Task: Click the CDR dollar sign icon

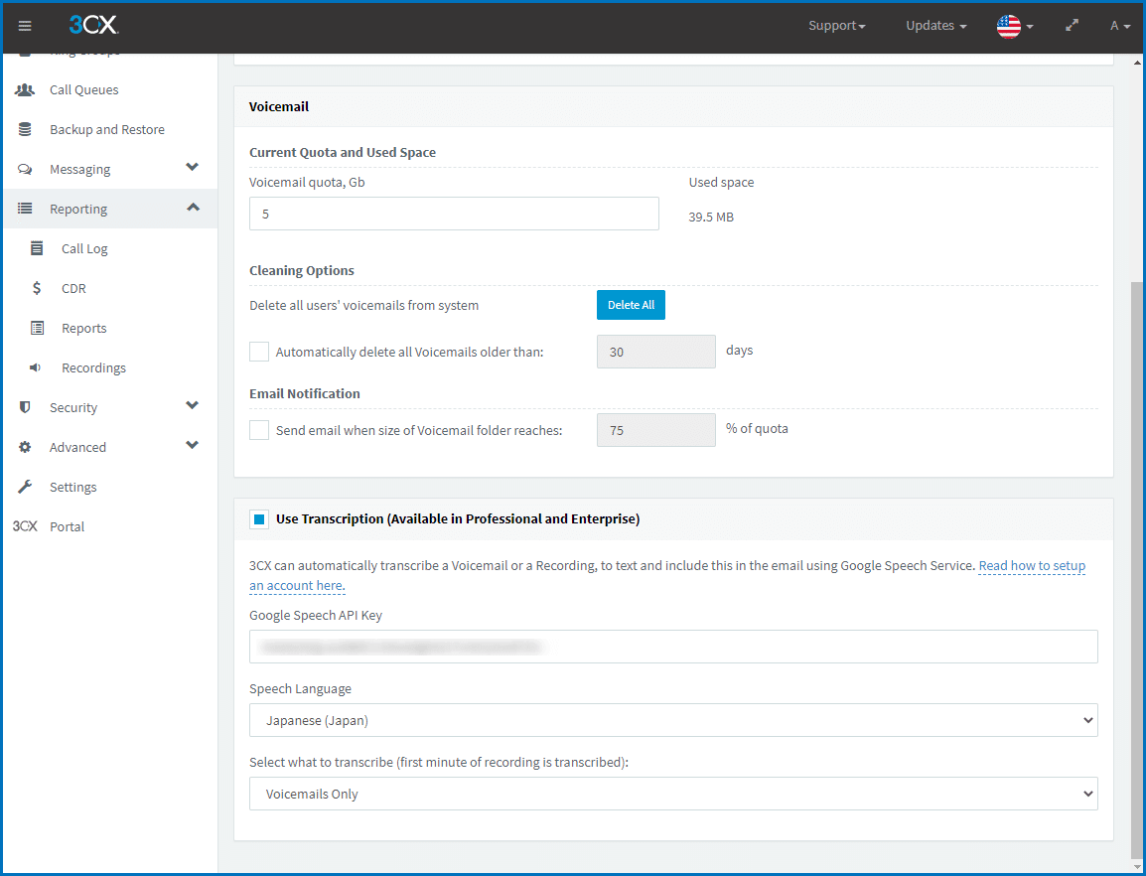Action: click(x=37, y=288)
